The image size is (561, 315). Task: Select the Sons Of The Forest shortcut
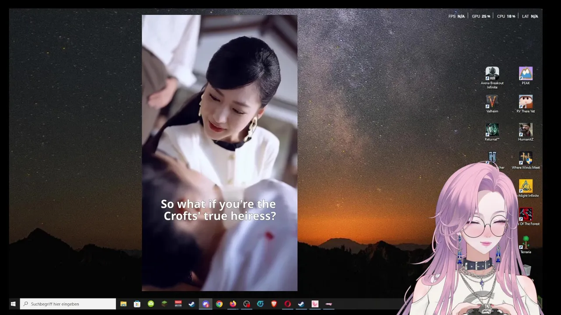click(526, 217)
